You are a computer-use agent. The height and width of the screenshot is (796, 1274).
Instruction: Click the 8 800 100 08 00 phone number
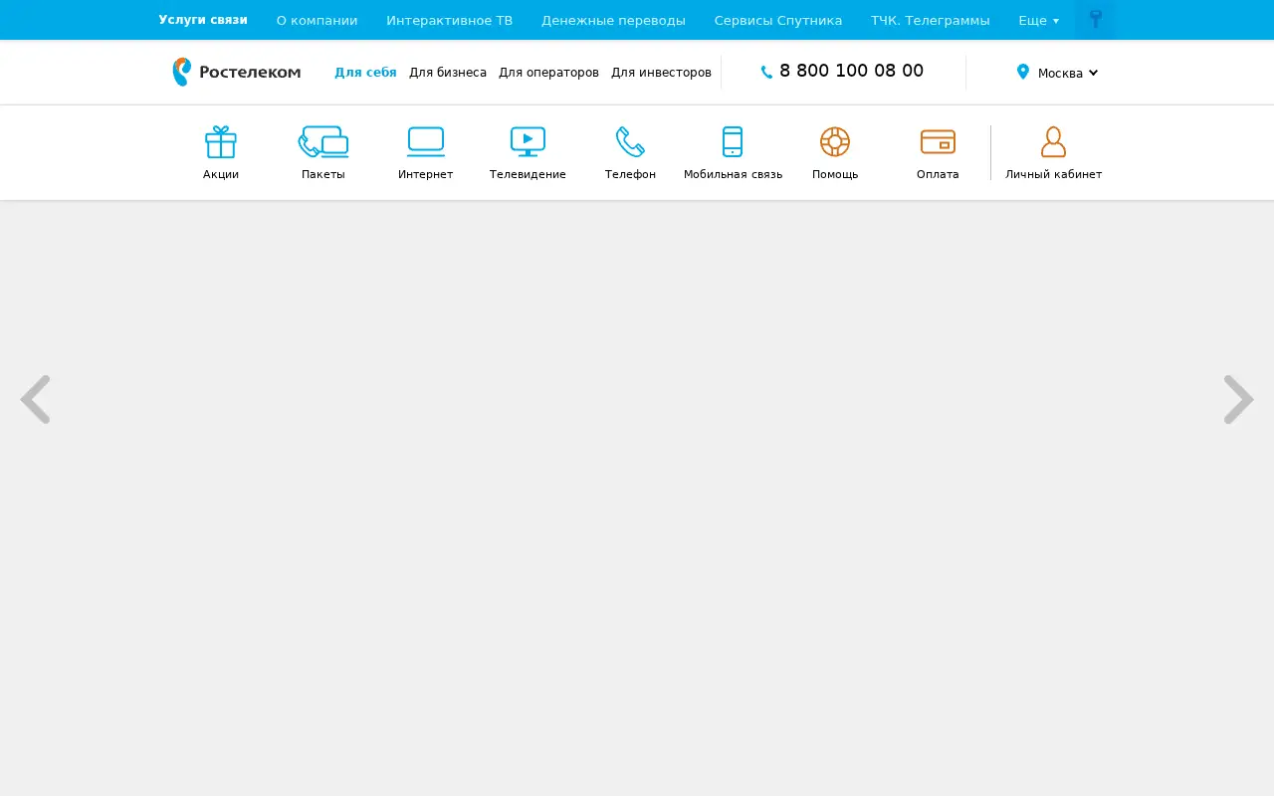[851, 71]
